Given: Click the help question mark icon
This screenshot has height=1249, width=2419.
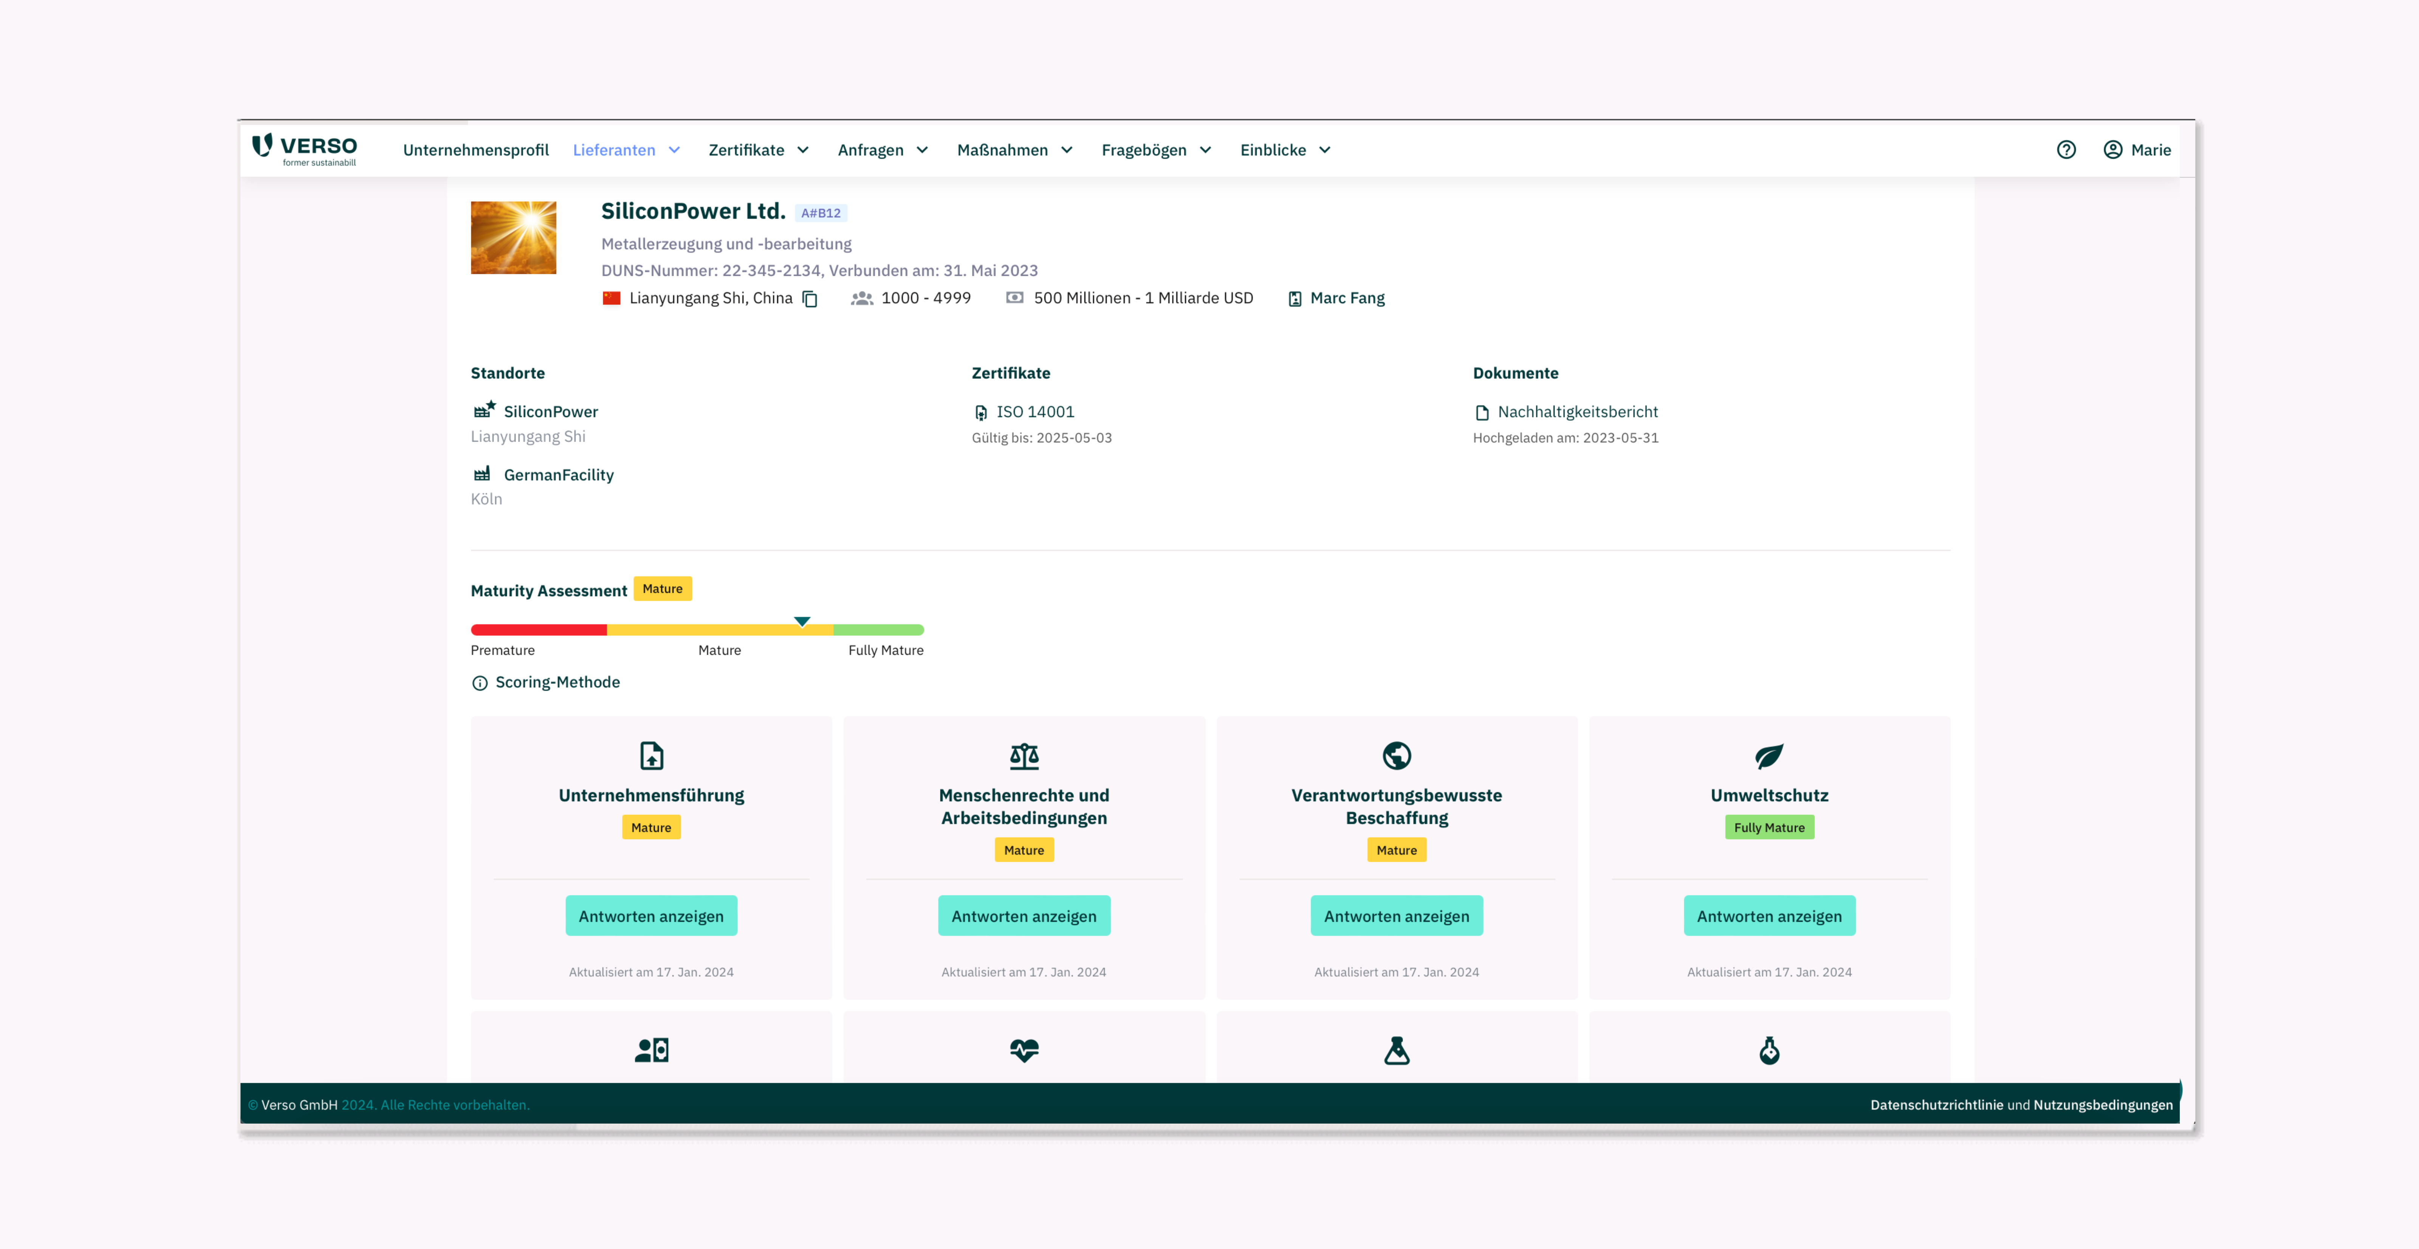Looking at the screenshot, I should click(x=2066, y=149).
